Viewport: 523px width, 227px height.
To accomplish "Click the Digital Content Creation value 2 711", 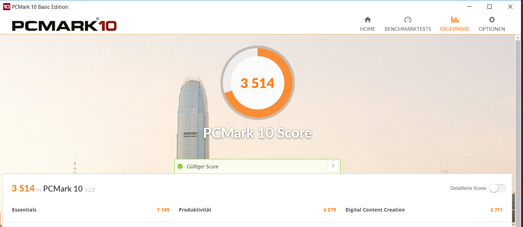I will (496, 210).
